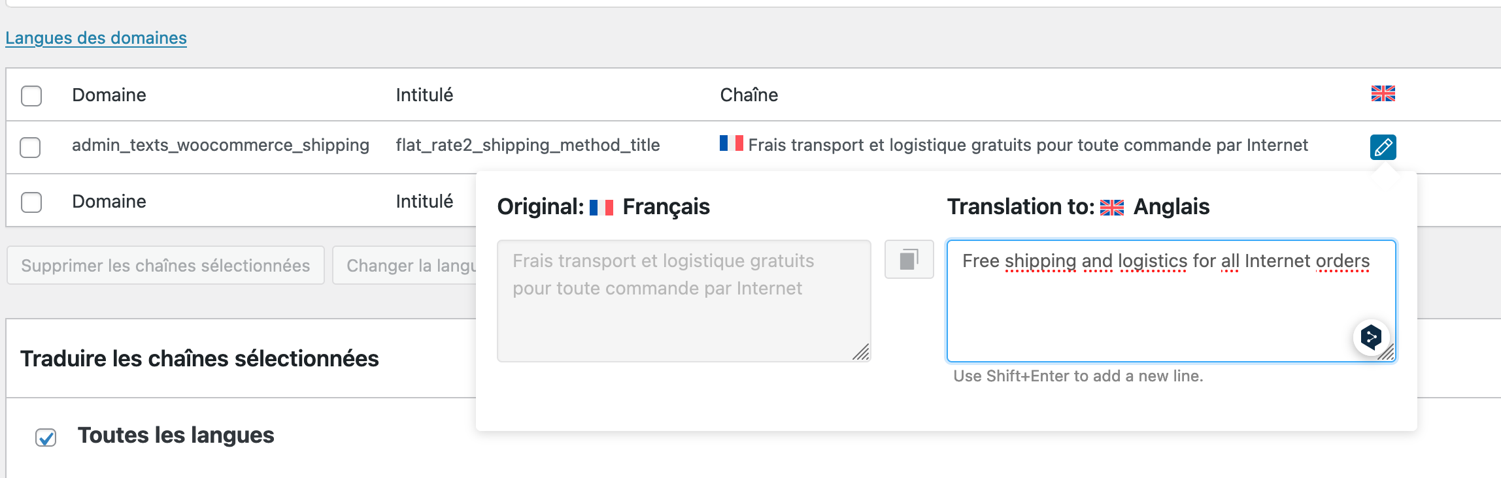Toggle the bottom Domaine footer checkbox
The height and width of the screenshot is (478, 1501).
point(31,202)
